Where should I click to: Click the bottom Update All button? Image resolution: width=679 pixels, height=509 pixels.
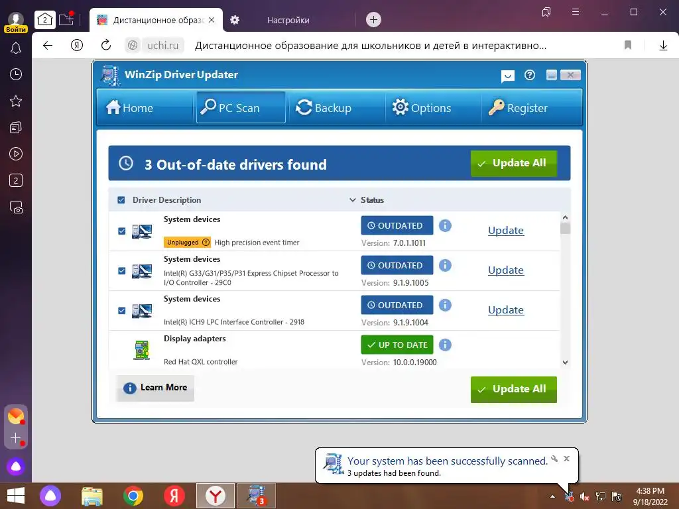pyautogui.click(x=514, y=389)
